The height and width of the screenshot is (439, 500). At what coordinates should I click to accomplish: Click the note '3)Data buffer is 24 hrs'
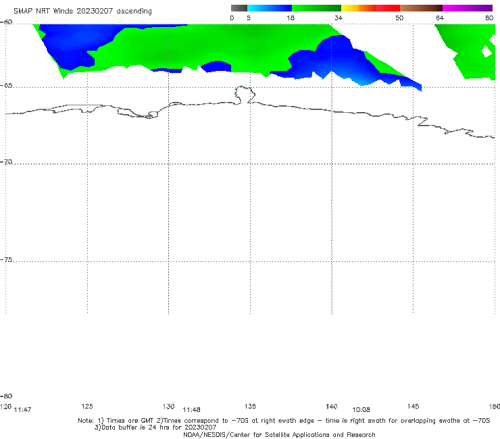pos(155,428)
